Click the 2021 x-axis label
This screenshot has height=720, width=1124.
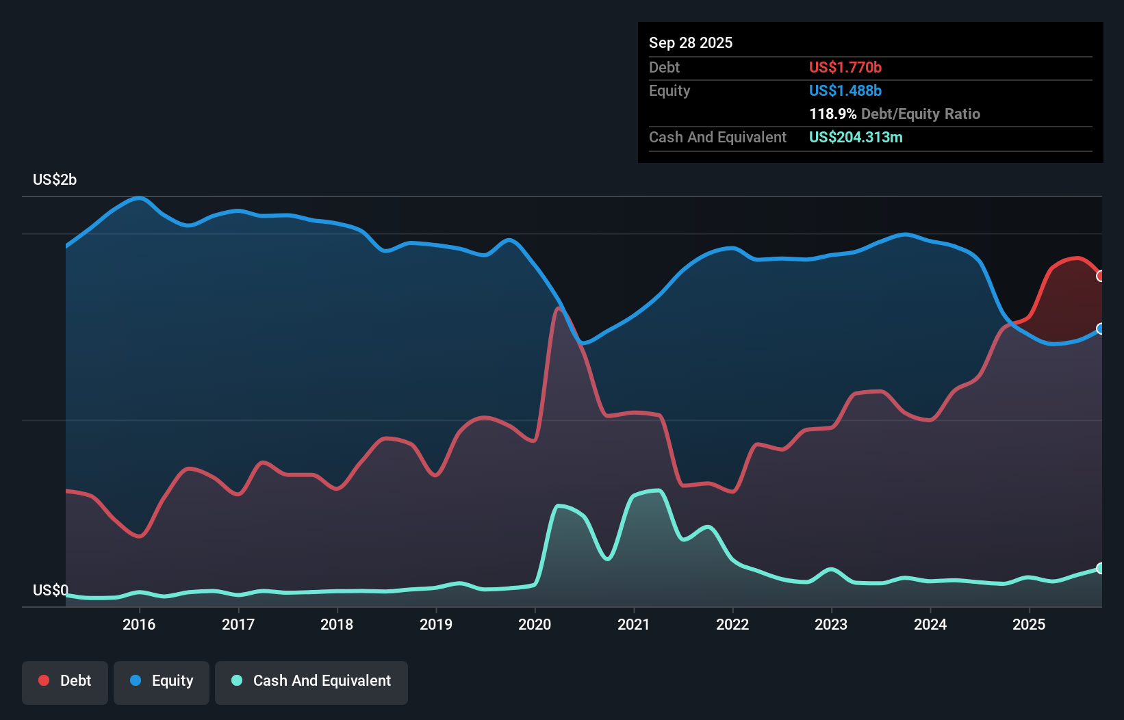(634, 624)
